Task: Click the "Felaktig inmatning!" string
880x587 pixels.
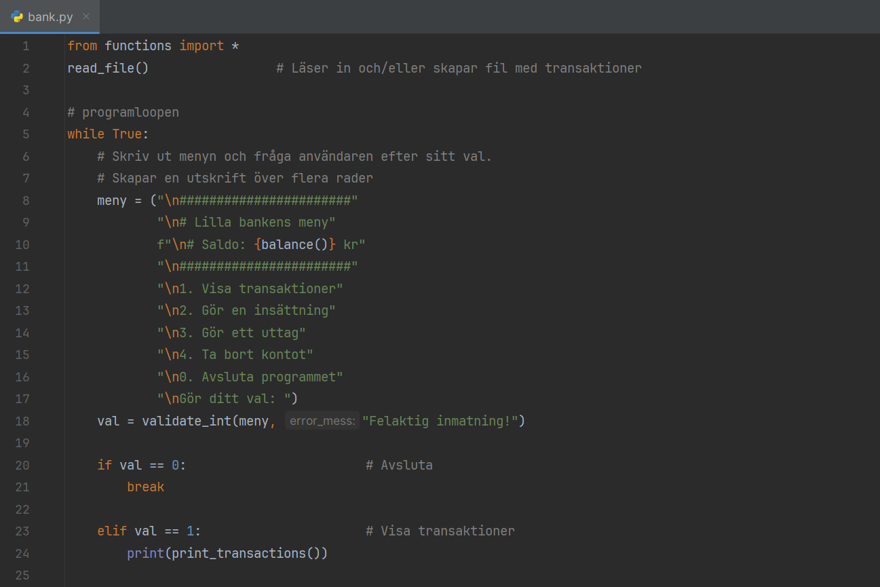Action: pos(440,421)
